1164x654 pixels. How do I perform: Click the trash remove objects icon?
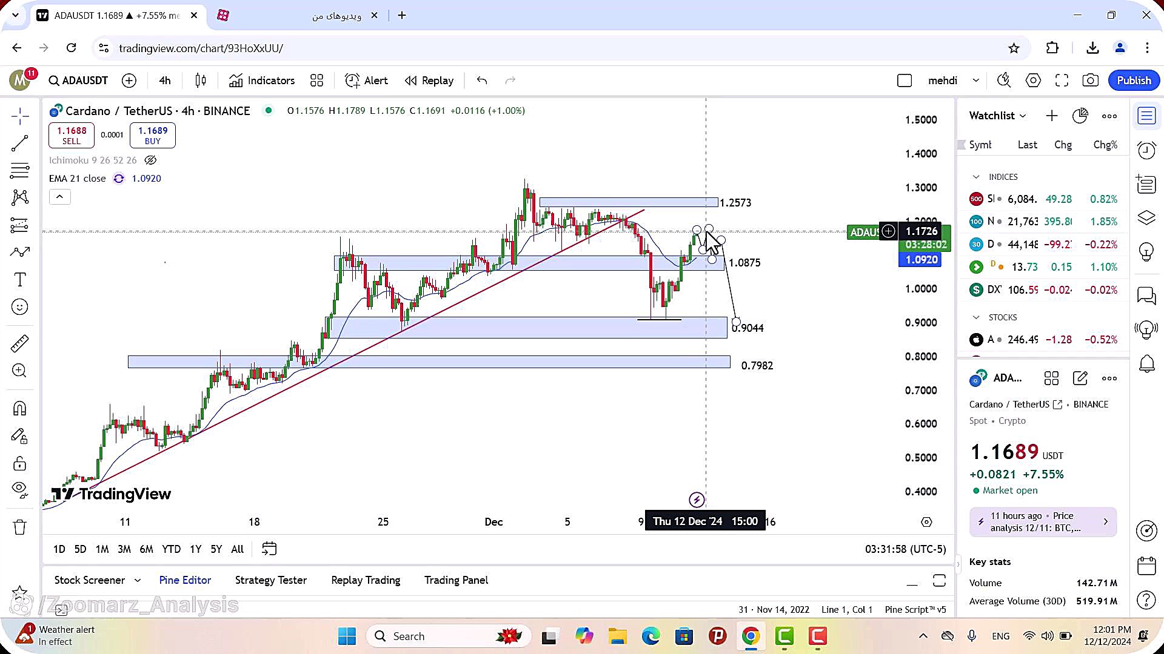[19, 527]
